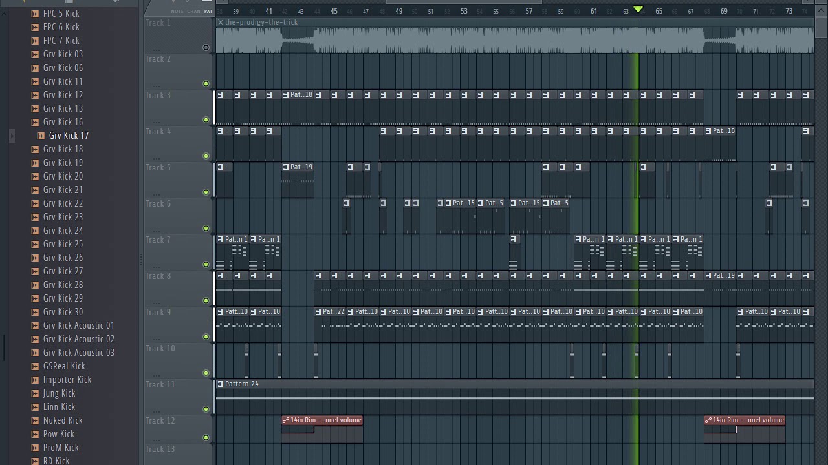Click ProM Kick sample icon
This screenshot has height=465, width=828.
tap(35, 448)
